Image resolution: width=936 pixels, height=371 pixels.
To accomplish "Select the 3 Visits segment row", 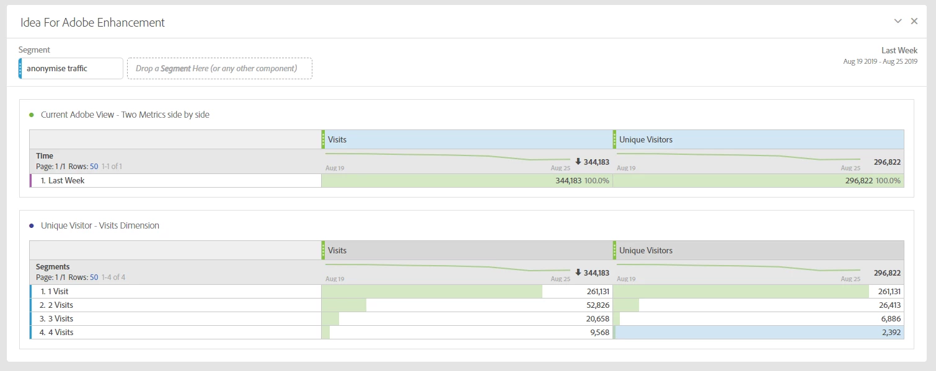I will pyautogui.click(x=175, y=318).
